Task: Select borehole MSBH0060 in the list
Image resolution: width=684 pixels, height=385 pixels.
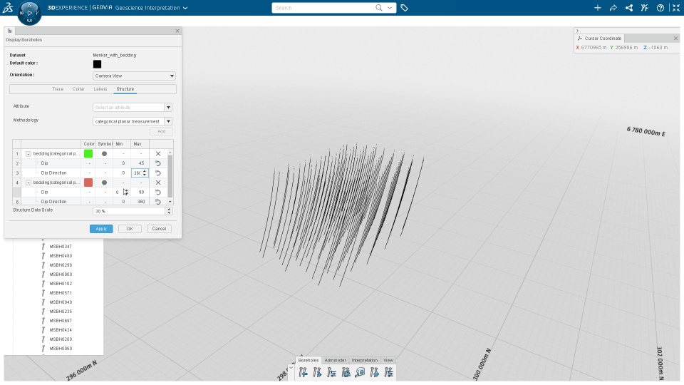Action: [x=61, y=349]
